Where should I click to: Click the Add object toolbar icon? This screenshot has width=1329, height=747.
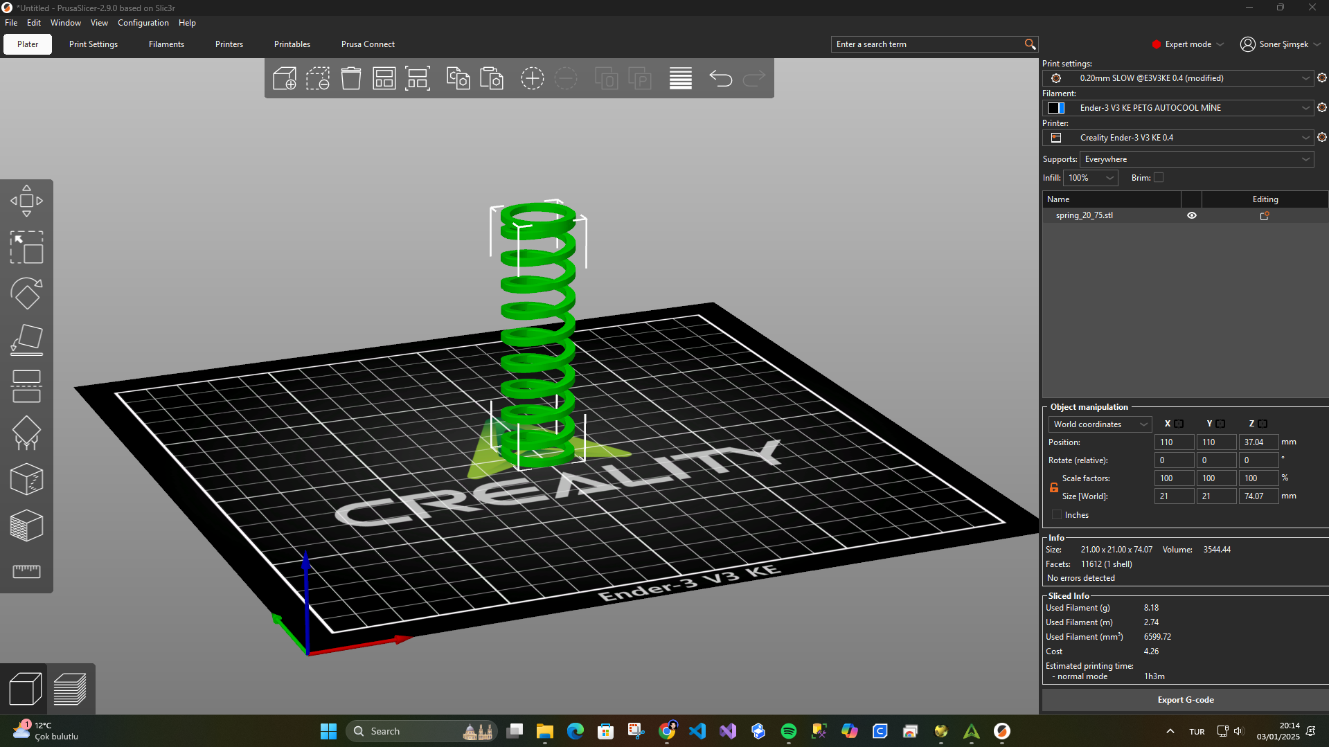pos(285,78)
